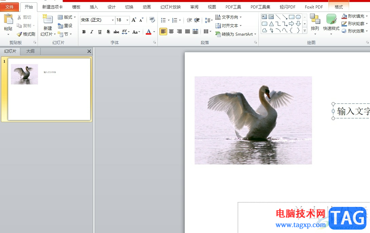Pick the arrow line shape
Screen dimensions: 370x233
click(285, 17)
